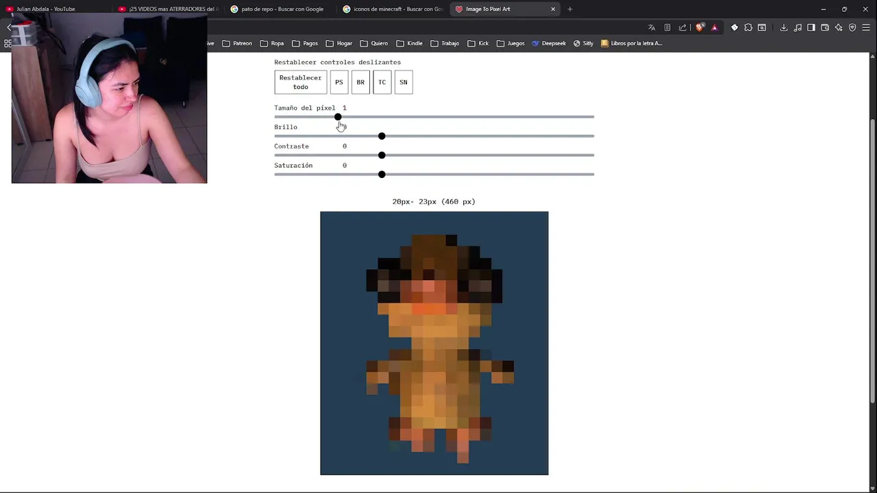This screenshot has height=493, width=877.
Task: Open the Trabajo bookmark folder
Action: coord(445,43)
